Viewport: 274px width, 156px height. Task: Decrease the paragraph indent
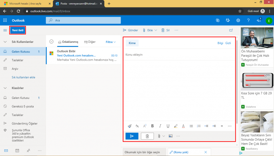pos(206,126)
